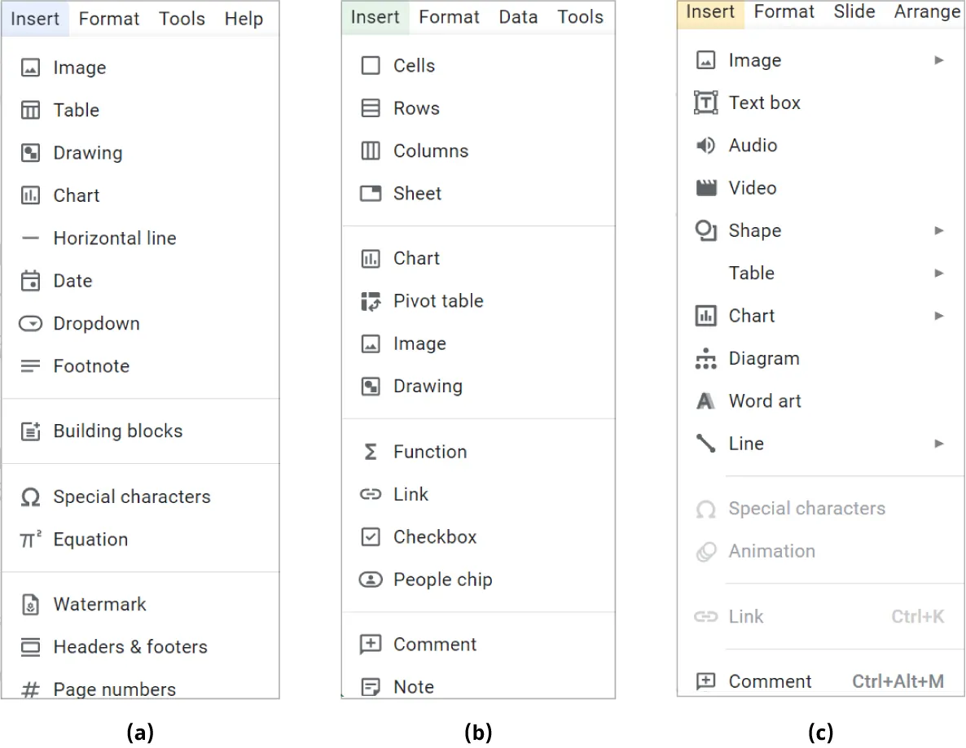
Task: Click the Watermark icon in the Docs menu
Action: 30,604
